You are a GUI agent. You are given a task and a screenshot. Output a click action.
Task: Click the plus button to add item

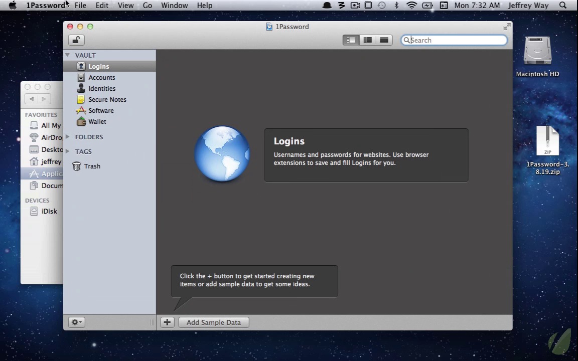pyautogui.click(x=168, y=322)
